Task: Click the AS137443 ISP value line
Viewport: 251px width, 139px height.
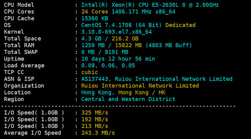Action: point(157,79)
